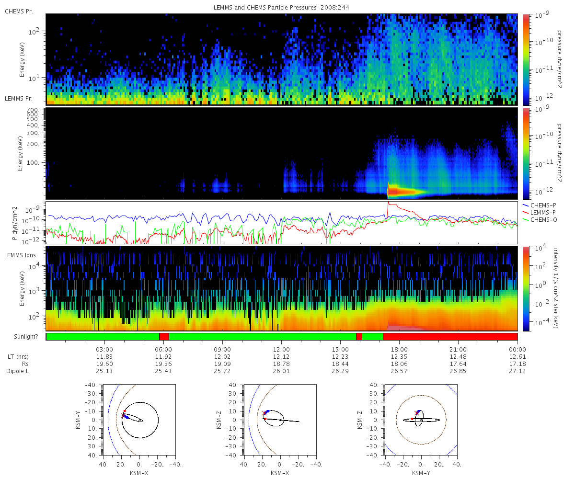Click the first red segment in Sunlight bar
This screenshot has height=479, width=575.
pyautogui.click(x=164, y=337)
